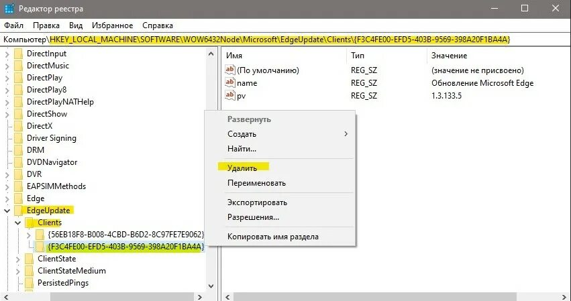Choose Копировать имя раздела
Screen dimensions: 571x301
[x=273, y=237]
